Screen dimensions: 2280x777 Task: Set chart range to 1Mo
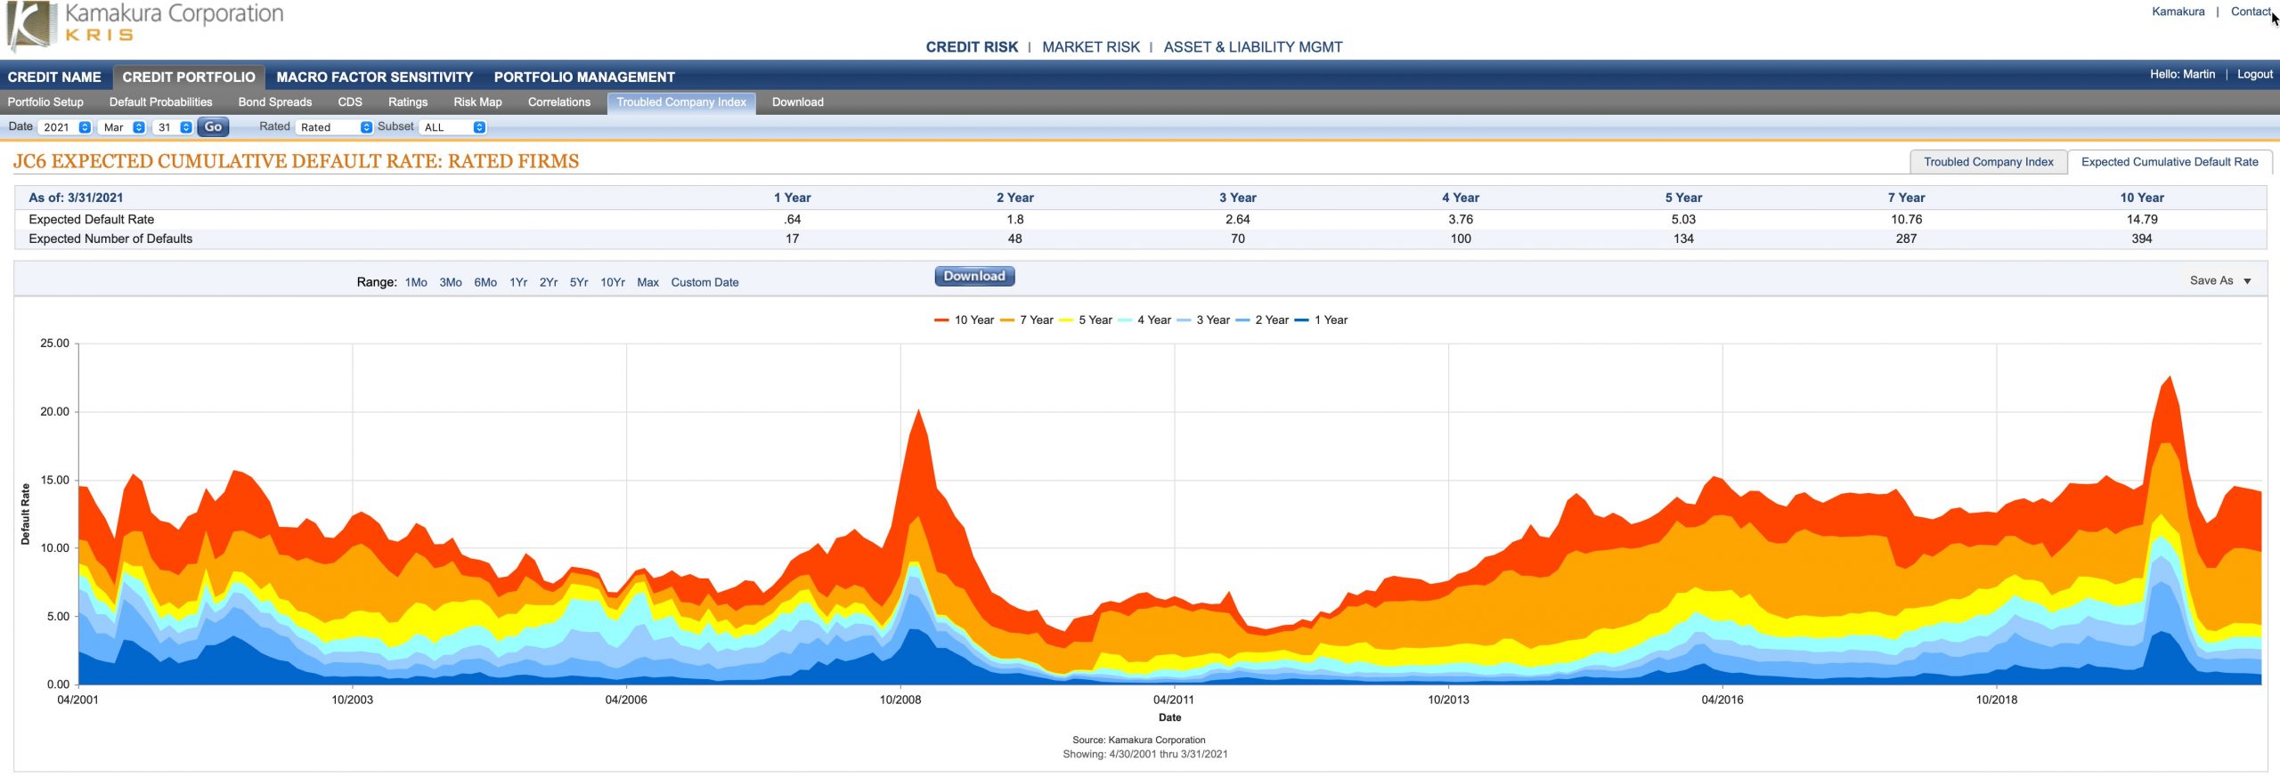click(x=416, y=282)
